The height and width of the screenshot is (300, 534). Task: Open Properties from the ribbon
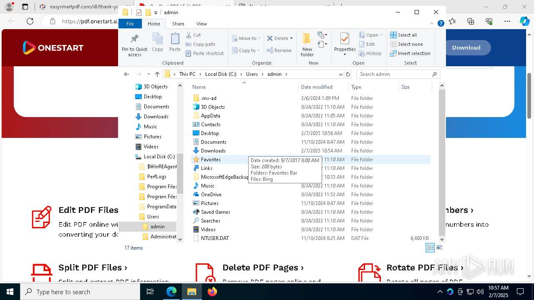pyautogui.click(x=345, y=44)
